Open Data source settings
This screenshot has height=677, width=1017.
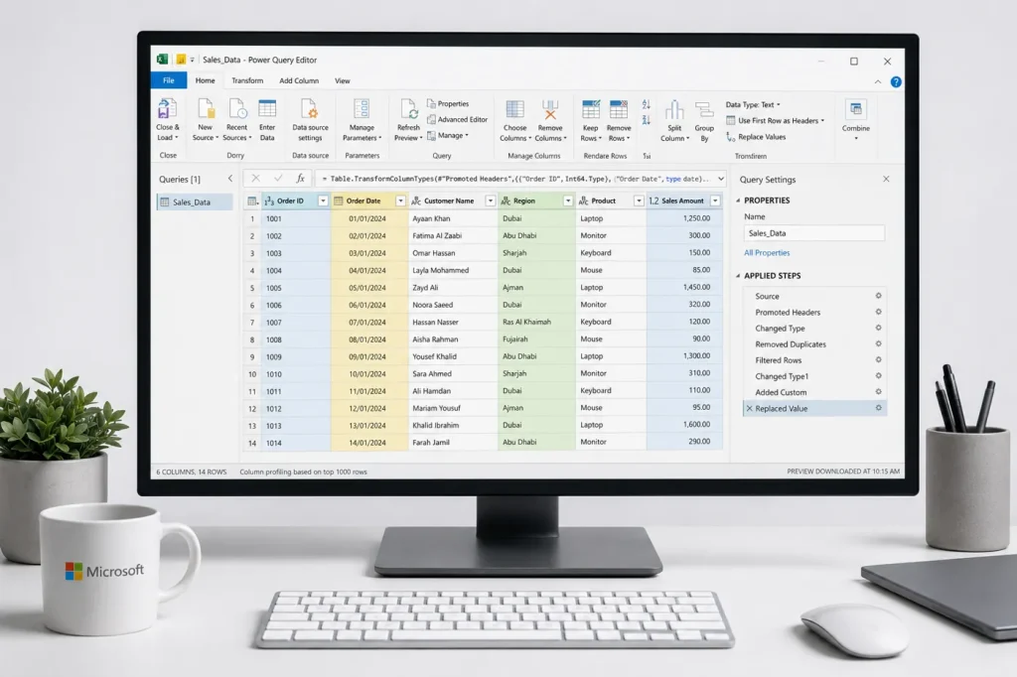pos(310,120)
